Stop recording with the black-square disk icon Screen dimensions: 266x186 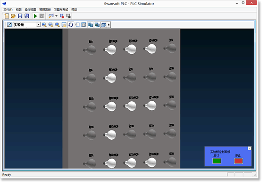click(68, 16)
